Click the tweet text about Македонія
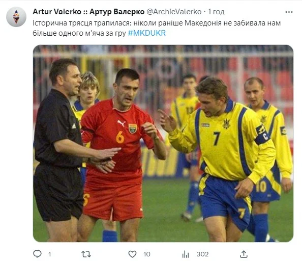 [x=157, y=28]
